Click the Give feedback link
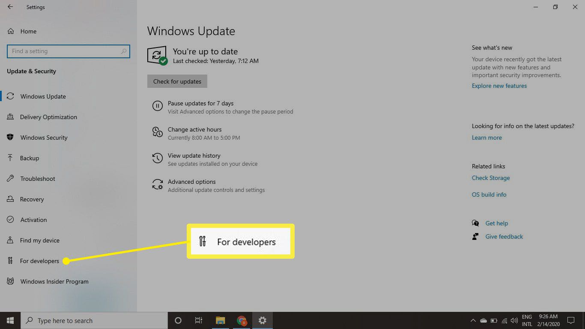Screen dimensions: 585x329 point(504,236)
